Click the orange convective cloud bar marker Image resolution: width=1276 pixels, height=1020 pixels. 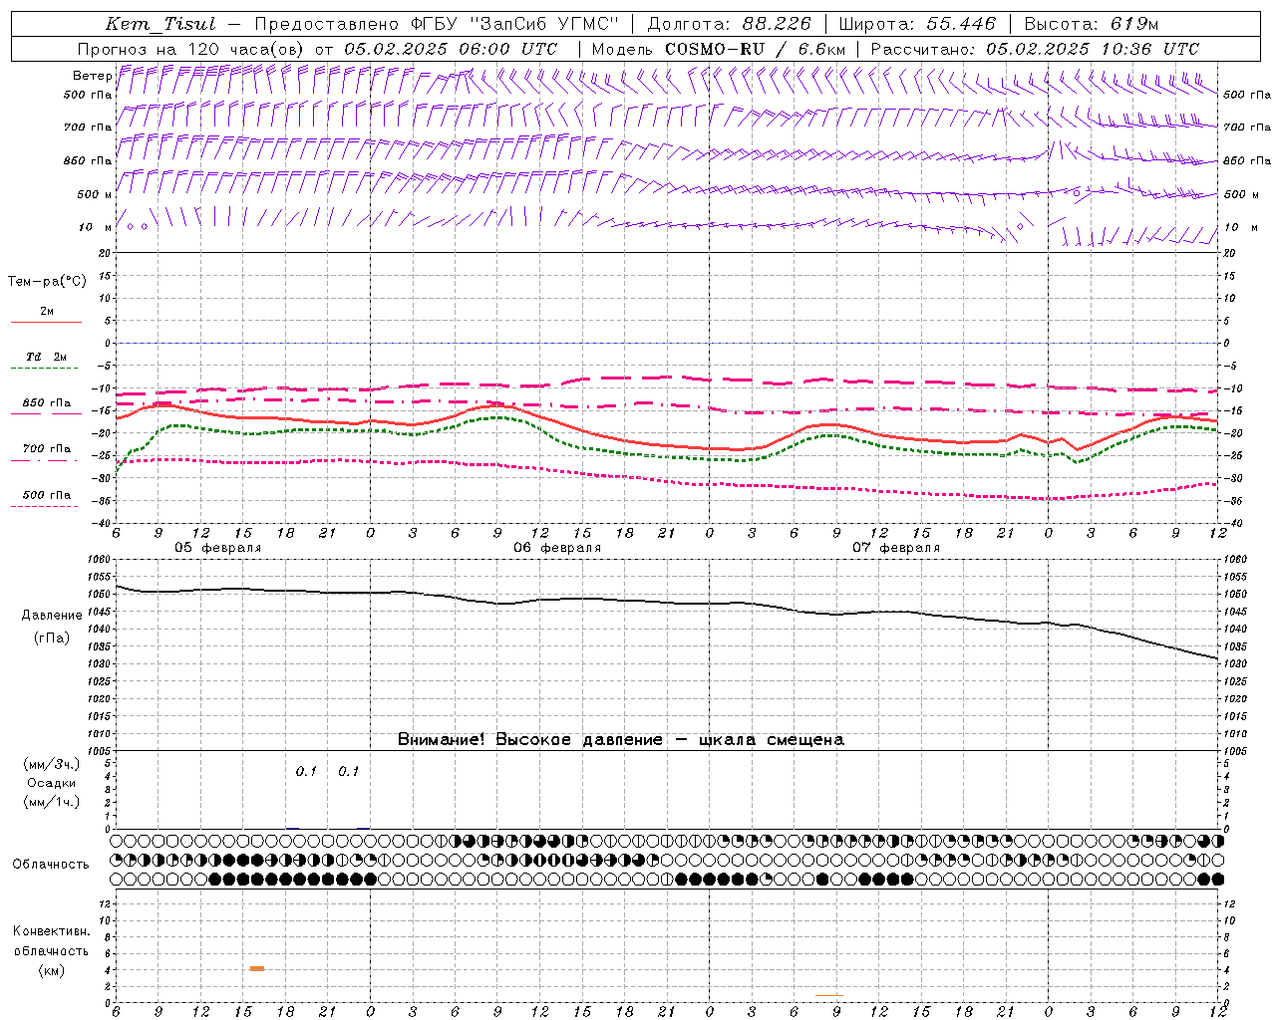point(257,968)
